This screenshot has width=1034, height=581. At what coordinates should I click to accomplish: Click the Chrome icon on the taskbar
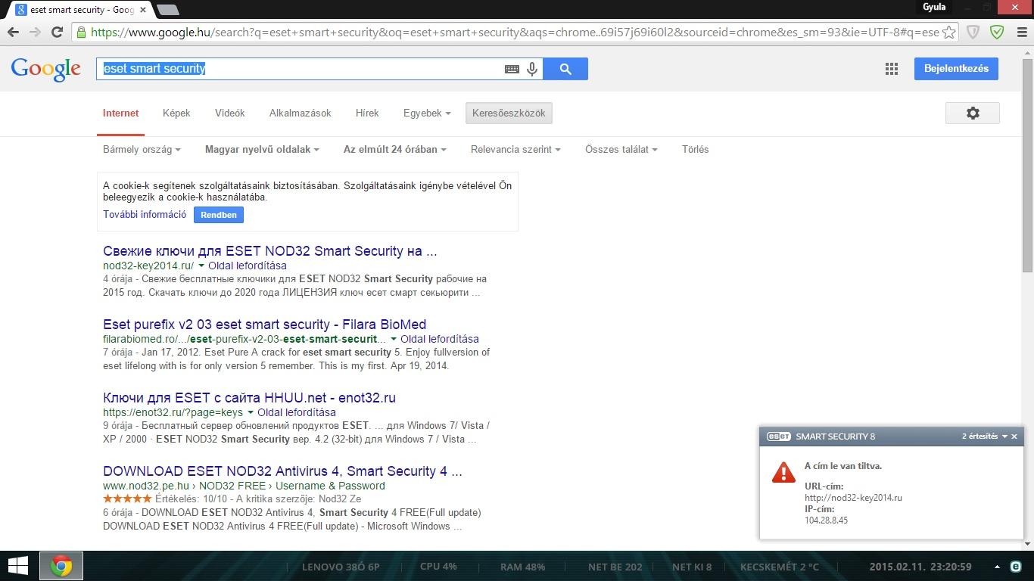click(x=61, y=566)
